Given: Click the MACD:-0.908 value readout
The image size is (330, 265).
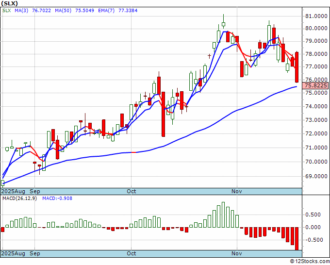Looking at the screenshot, I should 57,199.
